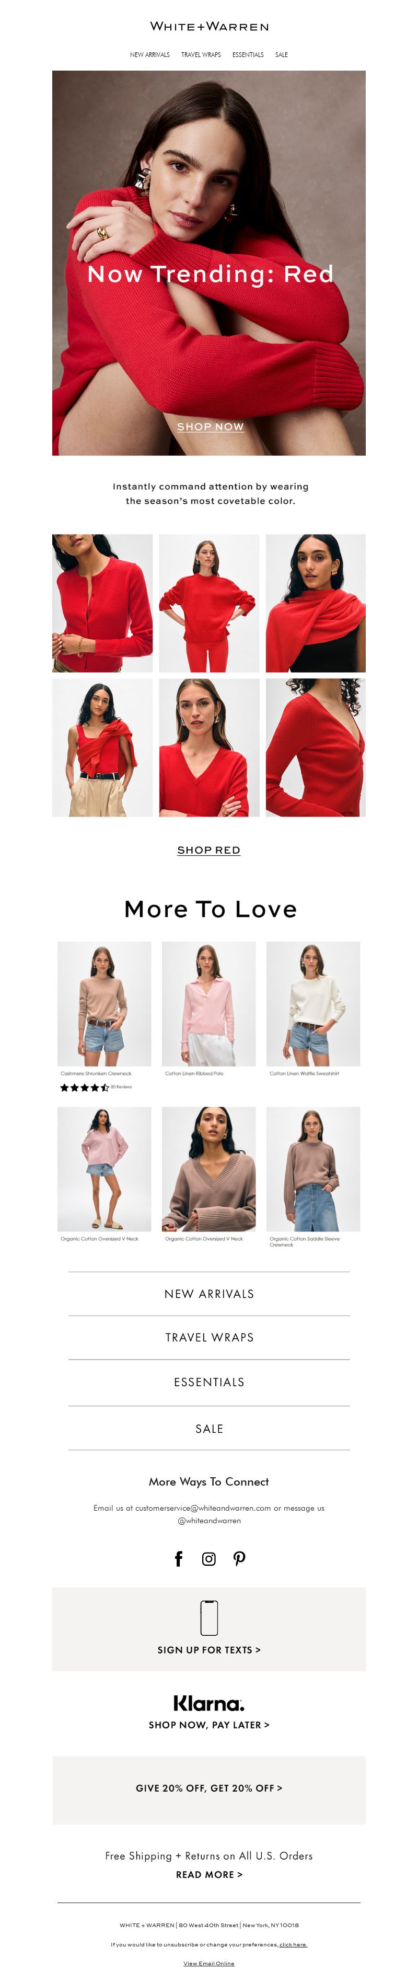Click the unsubscribe click here link

pyautogui.click(x=294, y=1944)
